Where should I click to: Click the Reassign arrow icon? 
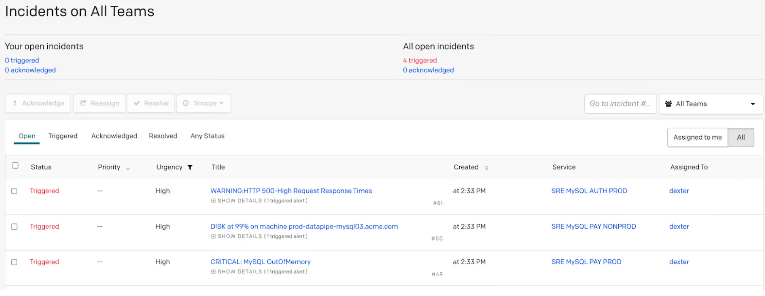pyautogui.click(x=83, y=103)
